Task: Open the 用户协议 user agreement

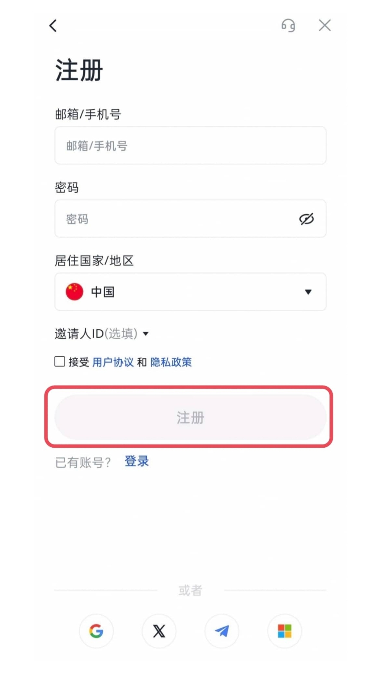Action: point(114,362)
